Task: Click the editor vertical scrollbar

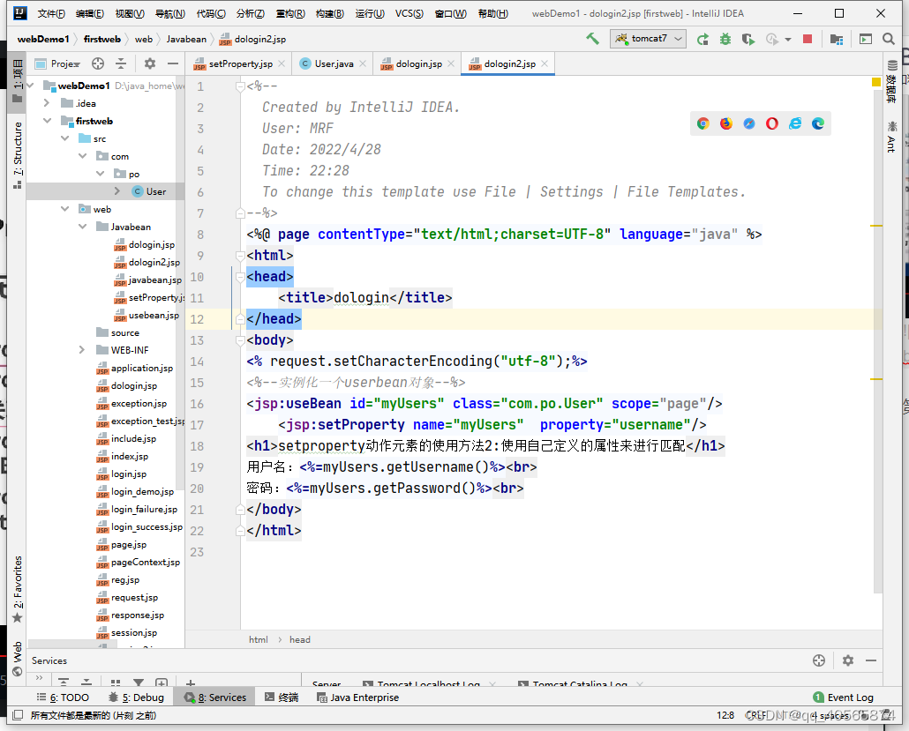Action: (878, 342)
